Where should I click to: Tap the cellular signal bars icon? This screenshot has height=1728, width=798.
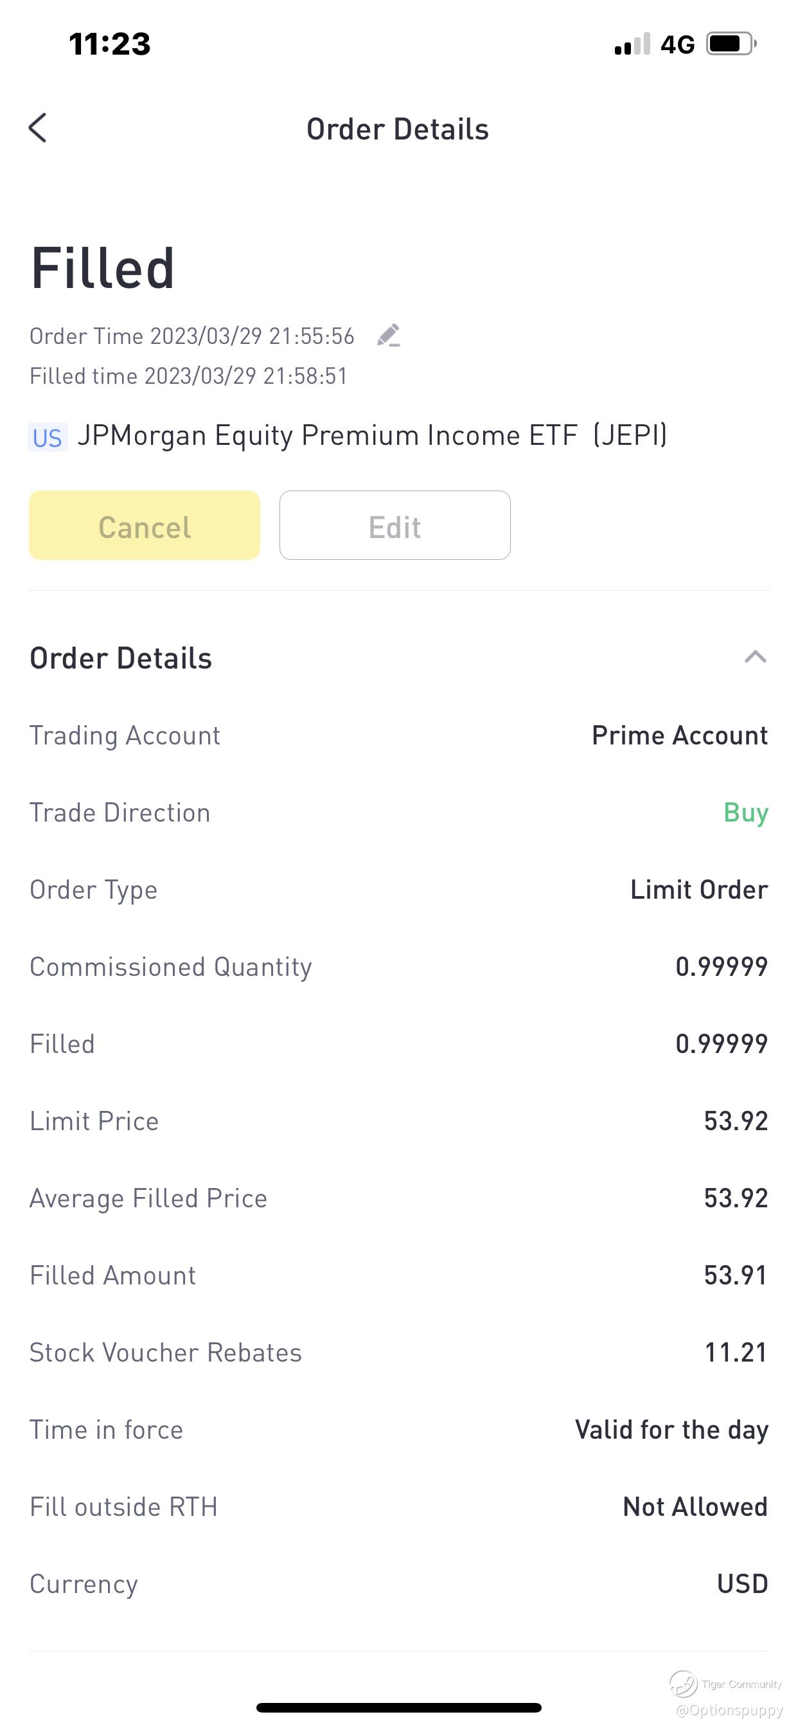tap(632, 44)
